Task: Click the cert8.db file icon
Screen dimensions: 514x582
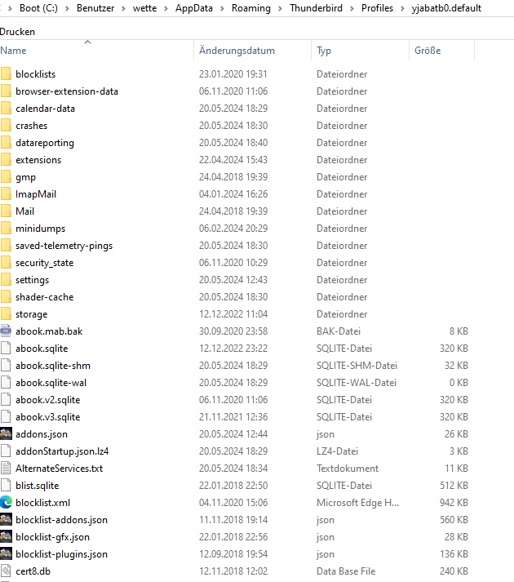Action: (6, 571)
